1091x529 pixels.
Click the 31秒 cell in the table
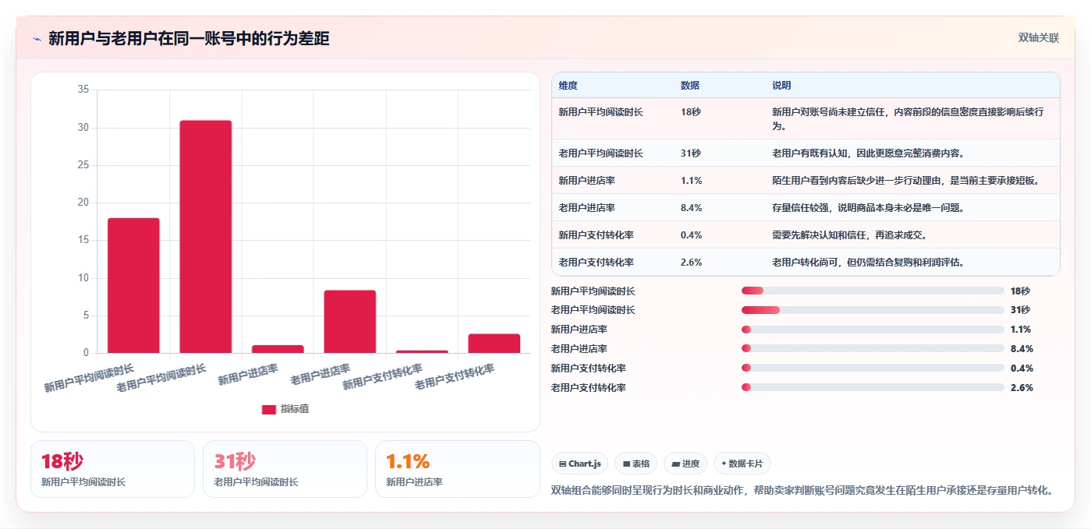click(690, 153)
